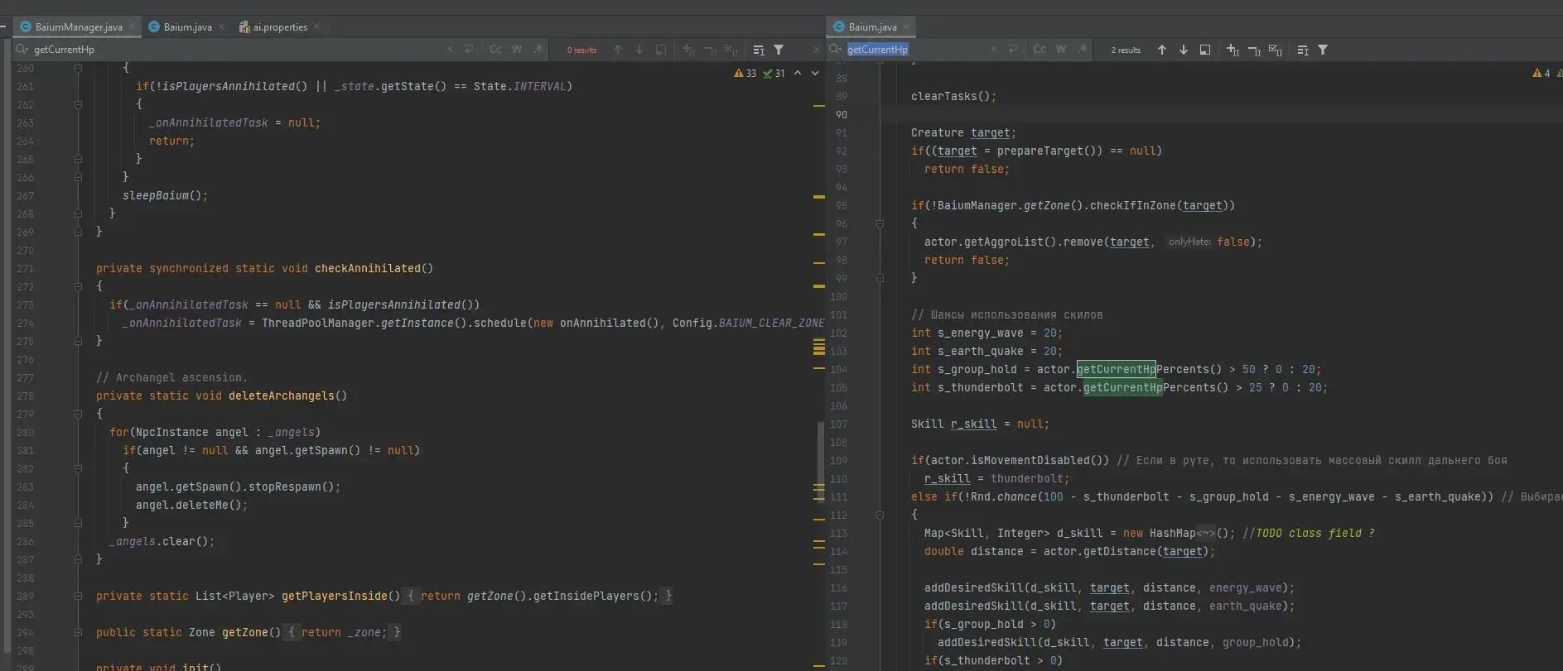The height and width of the screenshot is (671, 1563).
Task: Click filter funnel icon in right search bar
Action: 1323,50
